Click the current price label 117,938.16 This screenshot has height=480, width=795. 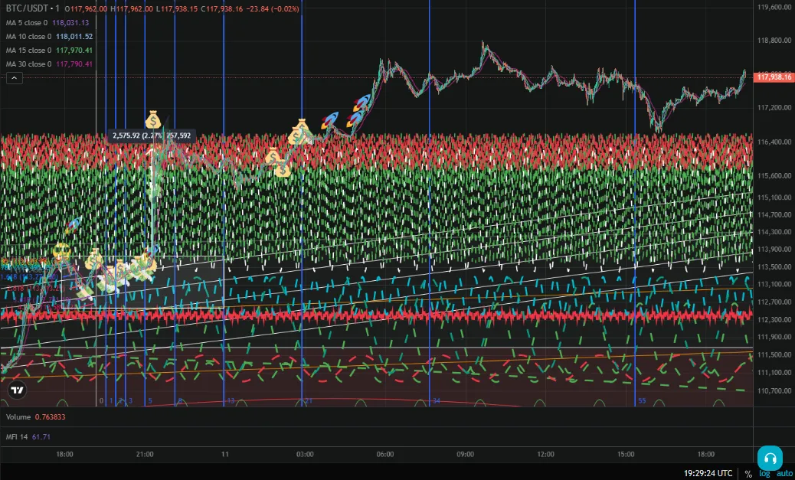click(774, 77)
